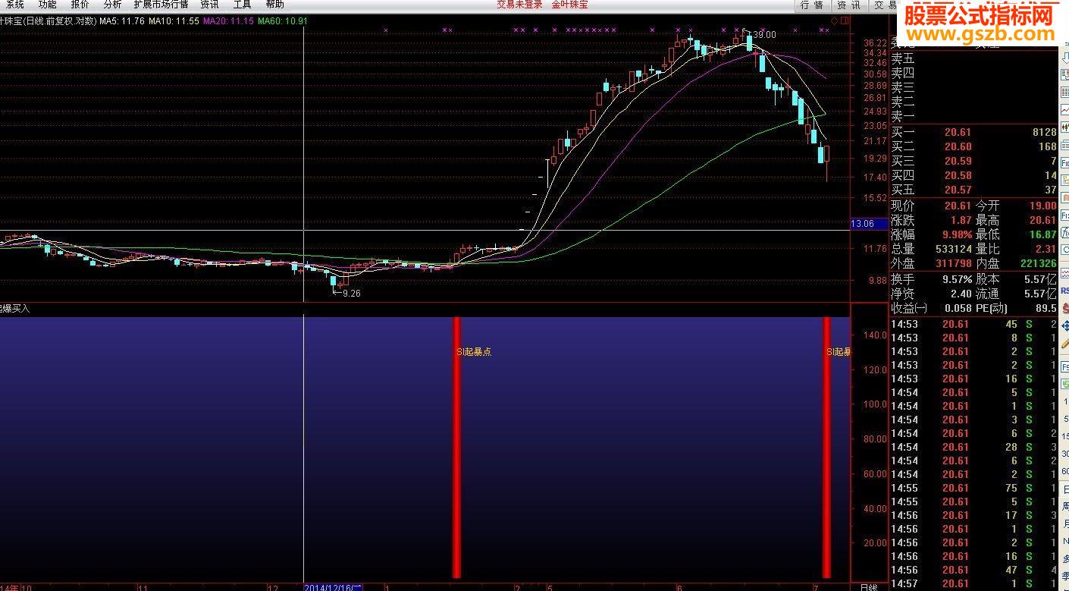Open the 分析 menu
This screenshot has width=1069, height=591.
coord(112,5)
